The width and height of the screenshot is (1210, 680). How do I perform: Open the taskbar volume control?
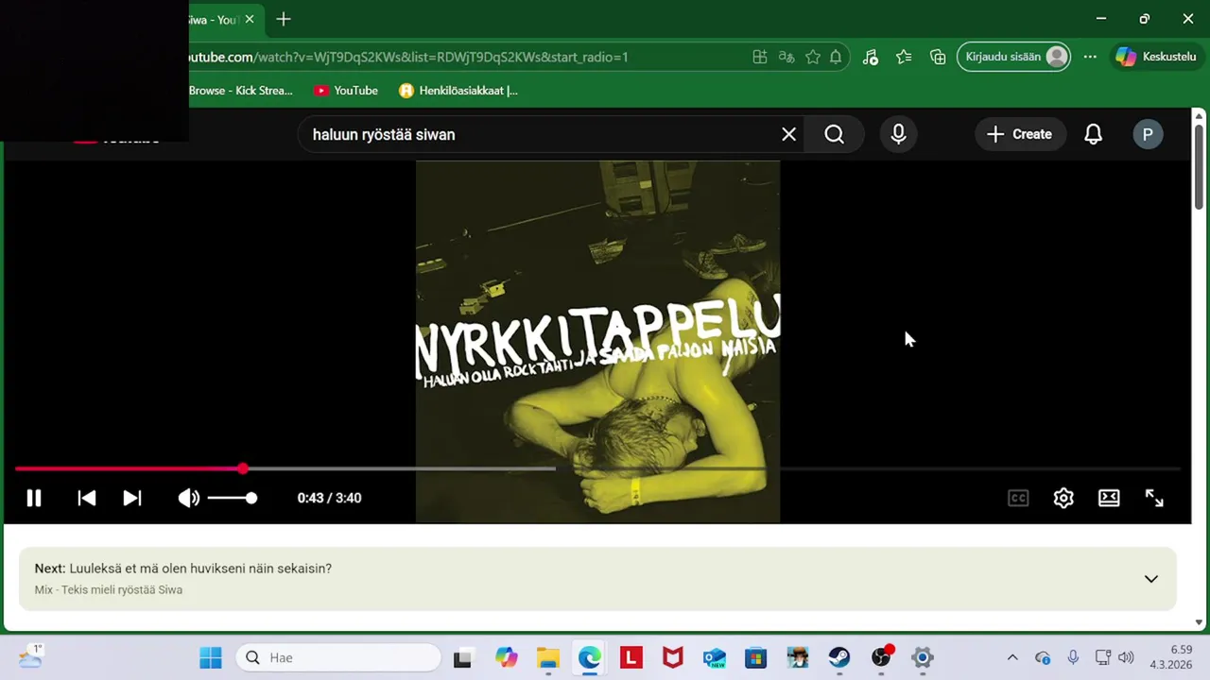coord(1125,657)
